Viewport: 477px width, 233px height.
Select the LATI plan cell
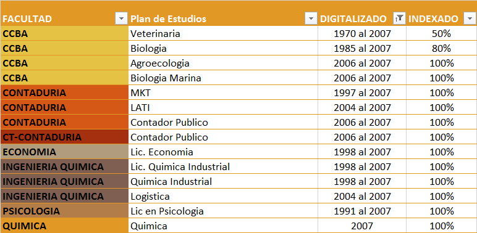(x=223, y=107)
